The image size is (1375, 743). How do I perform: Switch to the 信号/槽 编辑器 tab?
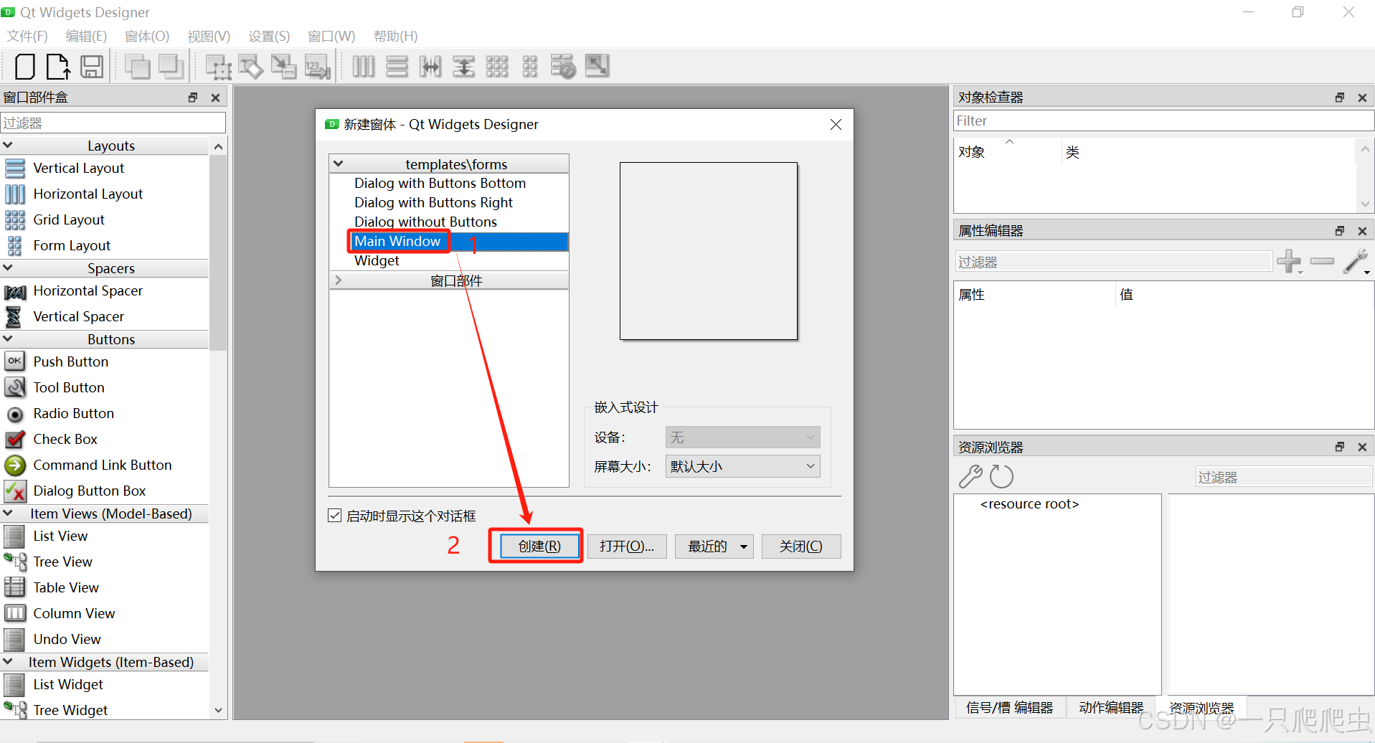point(1009,708)
